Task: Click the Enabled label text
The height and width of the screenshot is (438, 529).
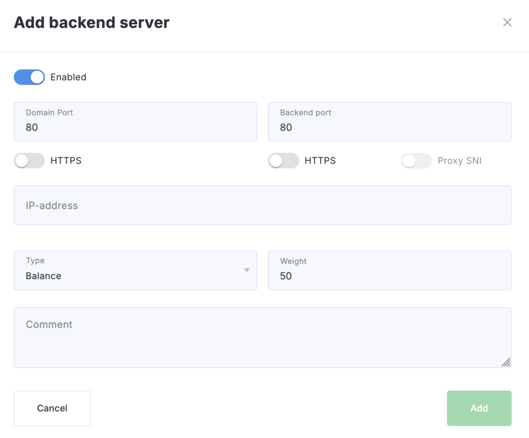Action: (68, 77)
